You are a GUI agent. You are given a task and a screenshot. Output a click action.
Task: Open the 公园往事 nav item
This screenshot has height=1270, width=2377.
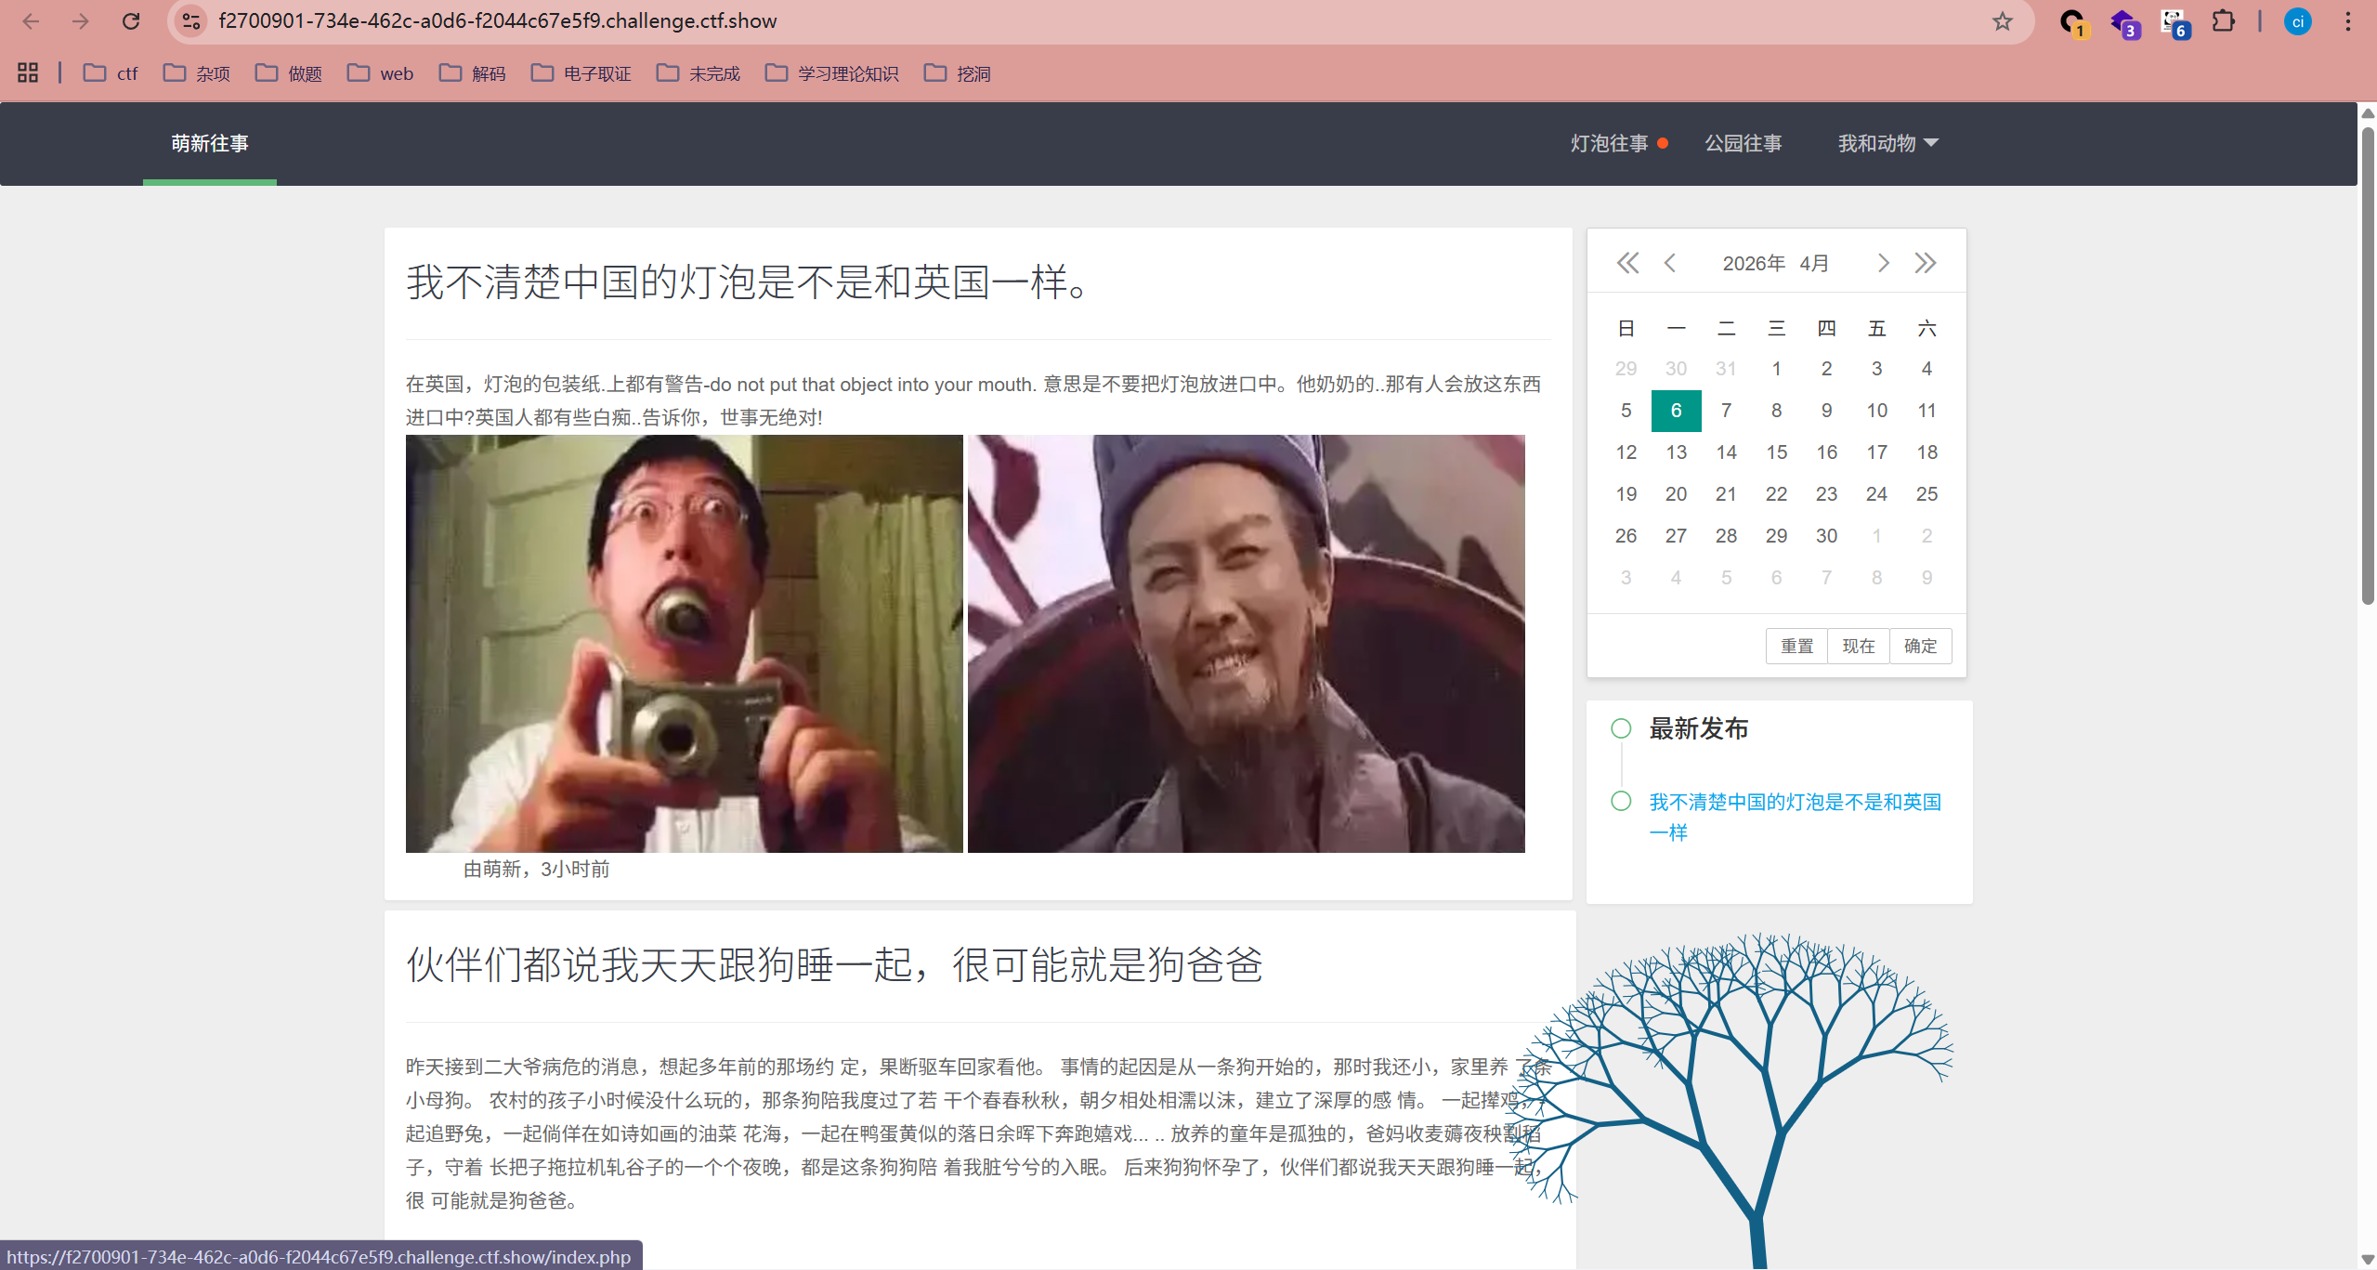1743,143
